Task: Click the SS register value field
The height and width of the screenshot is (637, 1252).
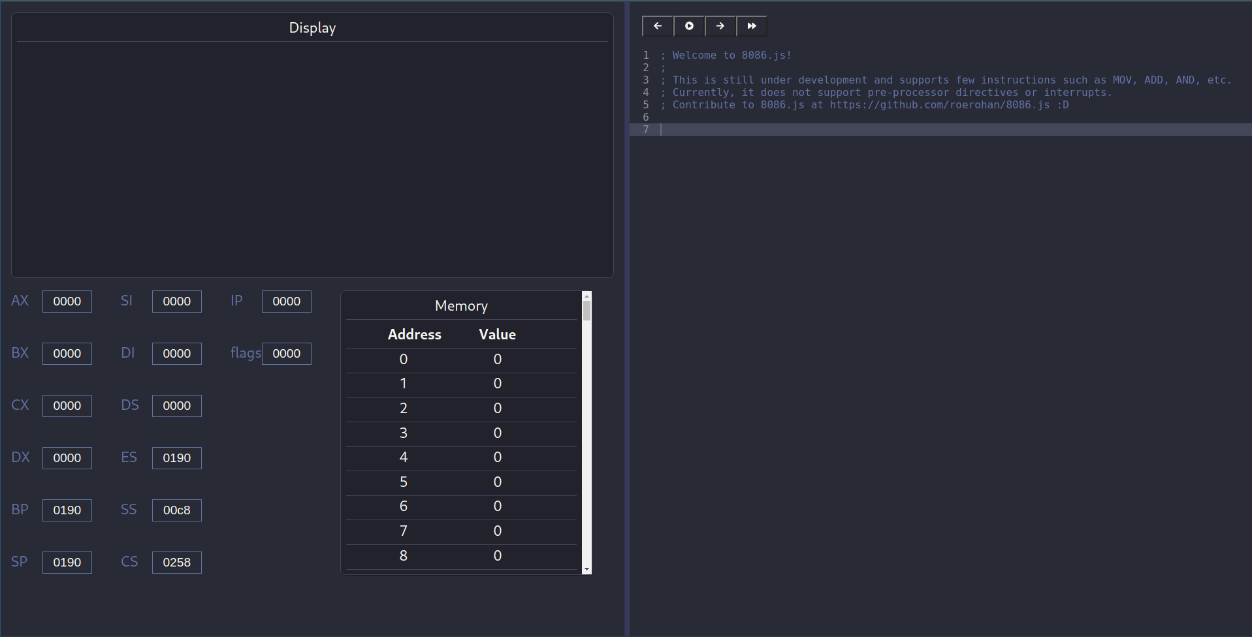Action: coord(177,510)
